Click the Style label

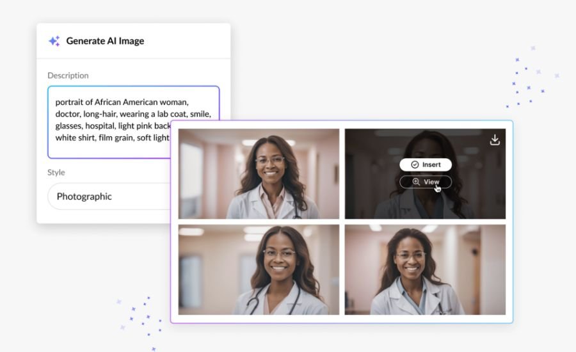click(56, 172)
